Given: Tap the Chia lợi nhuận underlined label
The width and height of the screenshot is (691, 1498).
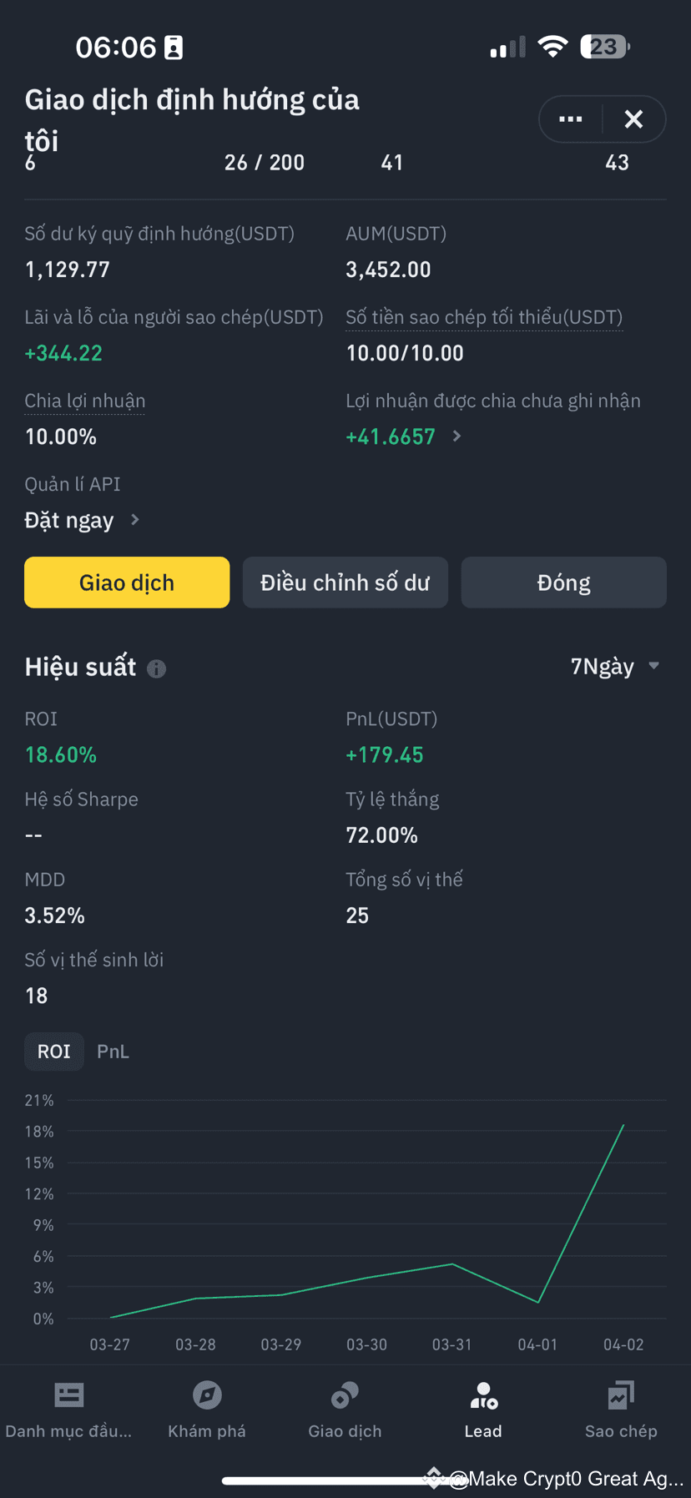Looking at the screenshot, I should click(85, 401).
